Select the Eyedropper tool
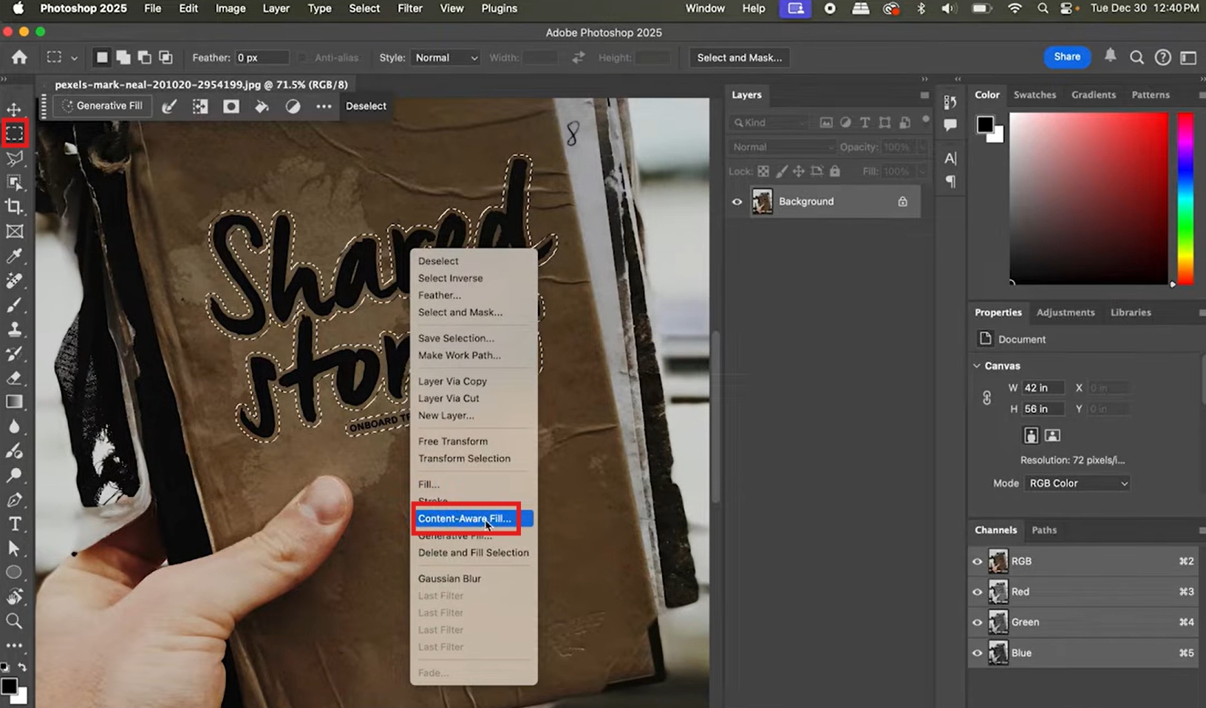This screenshot has width=1206, height=708. pos(14,255)
